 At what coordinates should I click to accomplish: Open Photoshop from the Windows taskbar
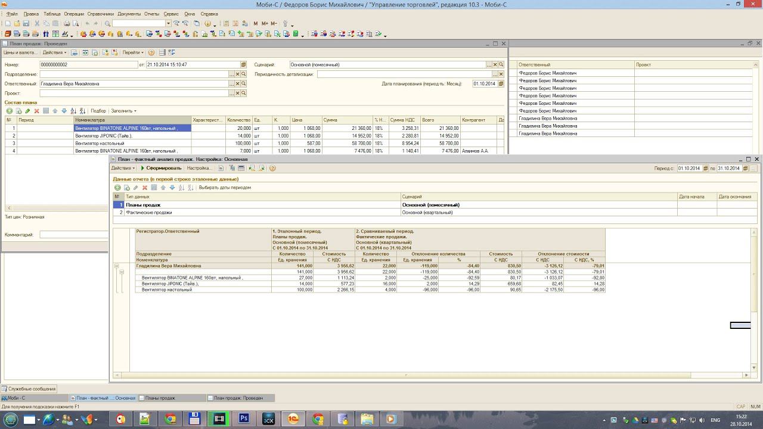[243, 419]
